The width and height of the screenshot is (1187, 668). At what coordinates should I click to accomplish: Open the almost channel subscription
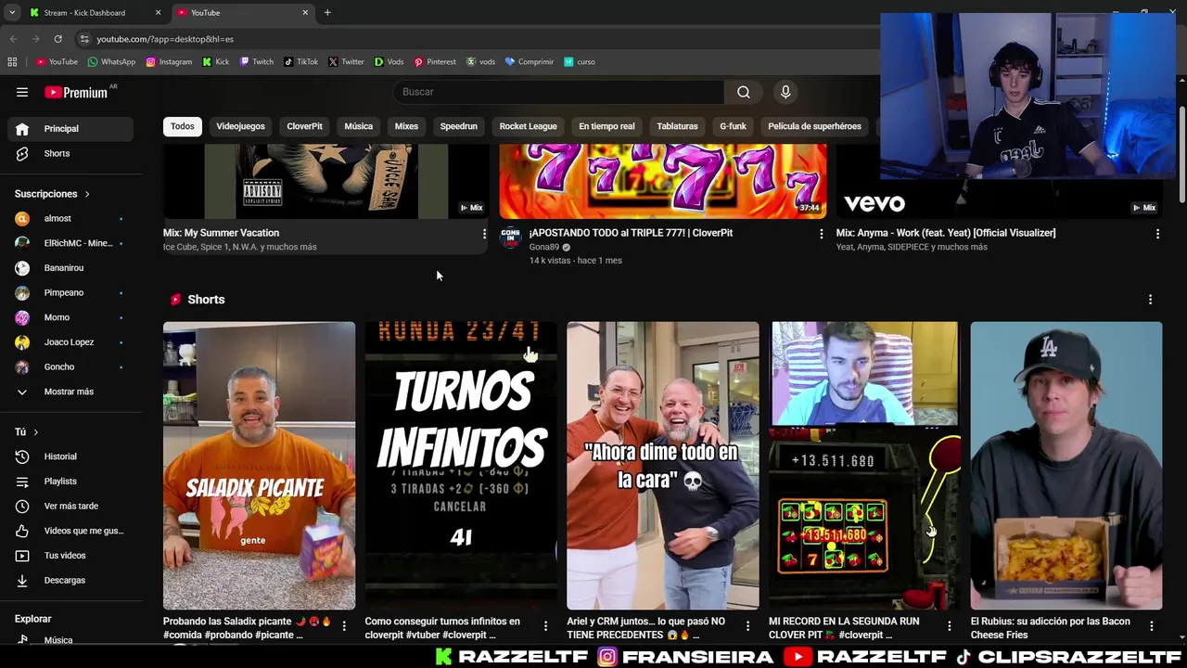(x=70, y=218)
